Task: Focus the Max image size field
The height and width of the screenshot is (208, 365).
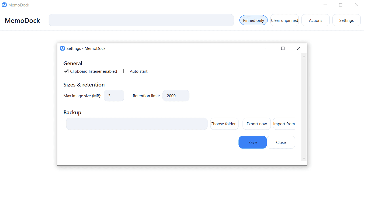Action: [114, 96]
